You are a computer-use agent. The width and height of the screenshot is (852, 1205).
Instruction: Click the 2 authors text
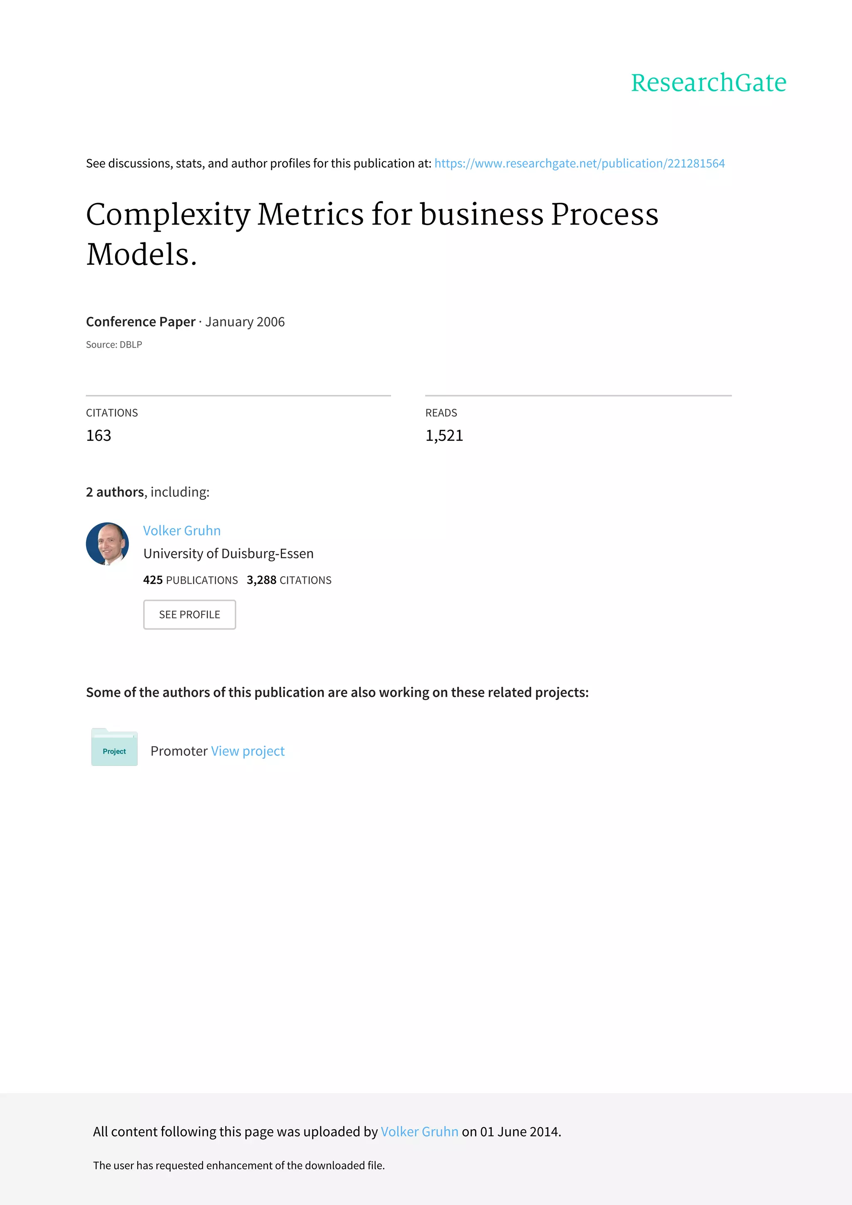[x=115, y=492]
